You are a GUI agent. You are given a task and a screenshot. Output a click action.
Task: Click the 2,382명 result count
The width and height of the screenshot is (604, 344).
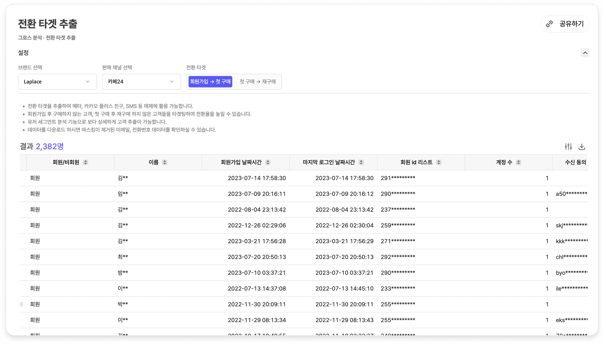tap(50, 147)
